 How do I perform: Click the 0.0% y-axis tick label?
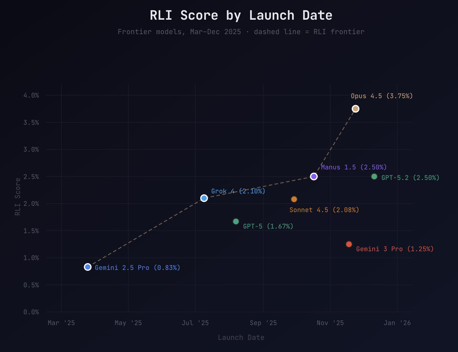click(x=31, y=312)
